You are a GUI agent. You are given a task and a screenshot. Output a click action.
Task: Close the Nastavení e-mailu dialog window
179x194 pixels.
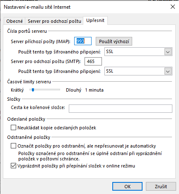173,7
